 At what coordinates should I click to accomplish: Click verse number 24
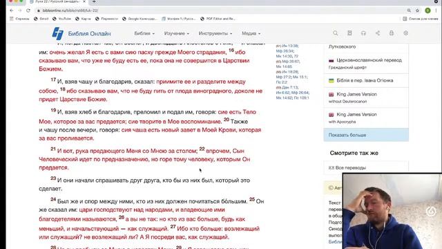(53, 199)
